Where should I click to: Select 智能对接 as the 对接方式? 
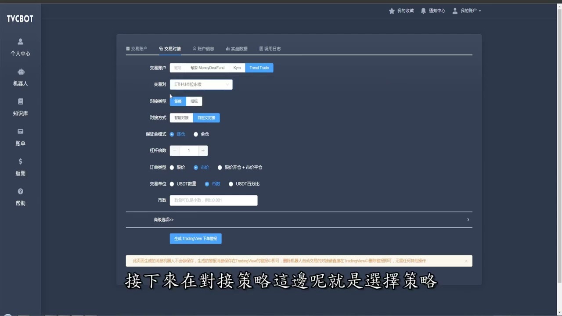(x=181, y=118)
